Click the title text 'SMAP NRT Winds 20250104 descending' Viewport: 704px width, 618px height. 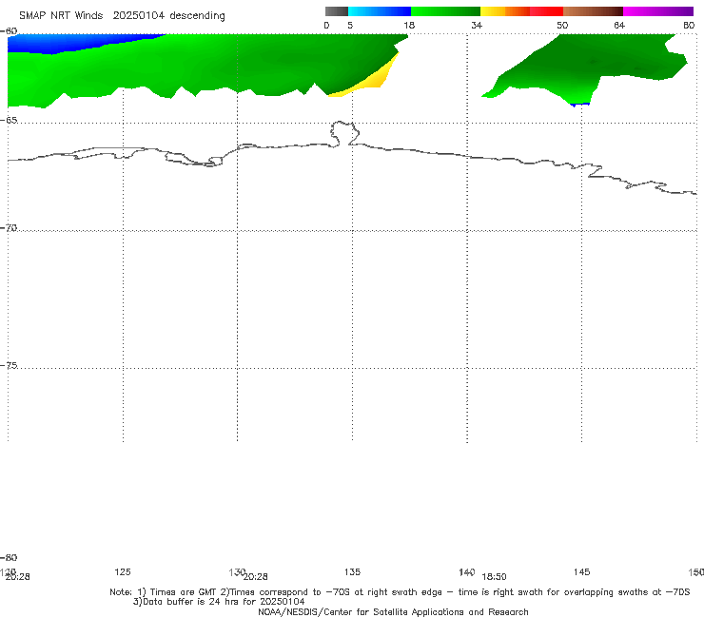122,15
